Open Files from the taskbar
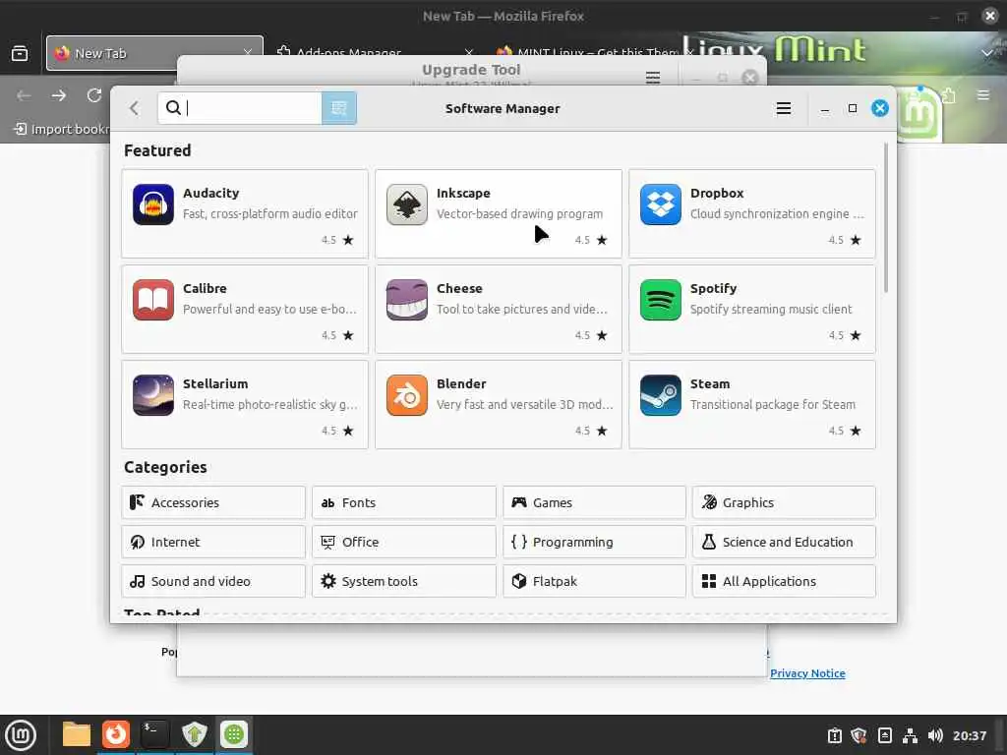1007x755 pixels. tap(76, 734)
